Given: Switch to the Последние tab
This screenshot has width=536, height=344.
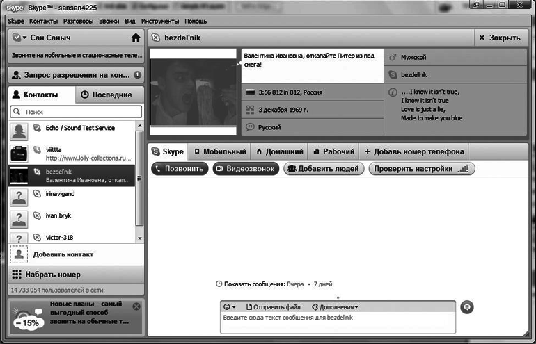Looking at the screenshot, I should tap(107, 95).
